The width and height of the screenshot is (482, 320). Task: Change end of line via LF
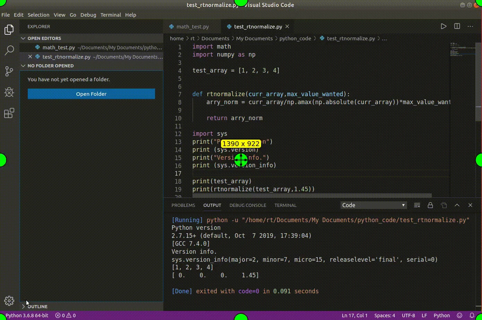click(424, 315)
